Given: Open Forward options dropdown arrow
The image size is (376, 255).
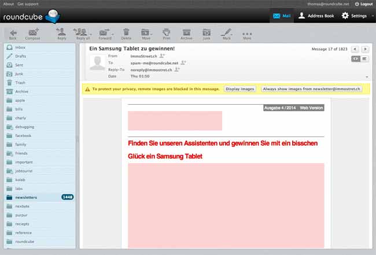Looking at the screenshot, I should click(113, 34).
